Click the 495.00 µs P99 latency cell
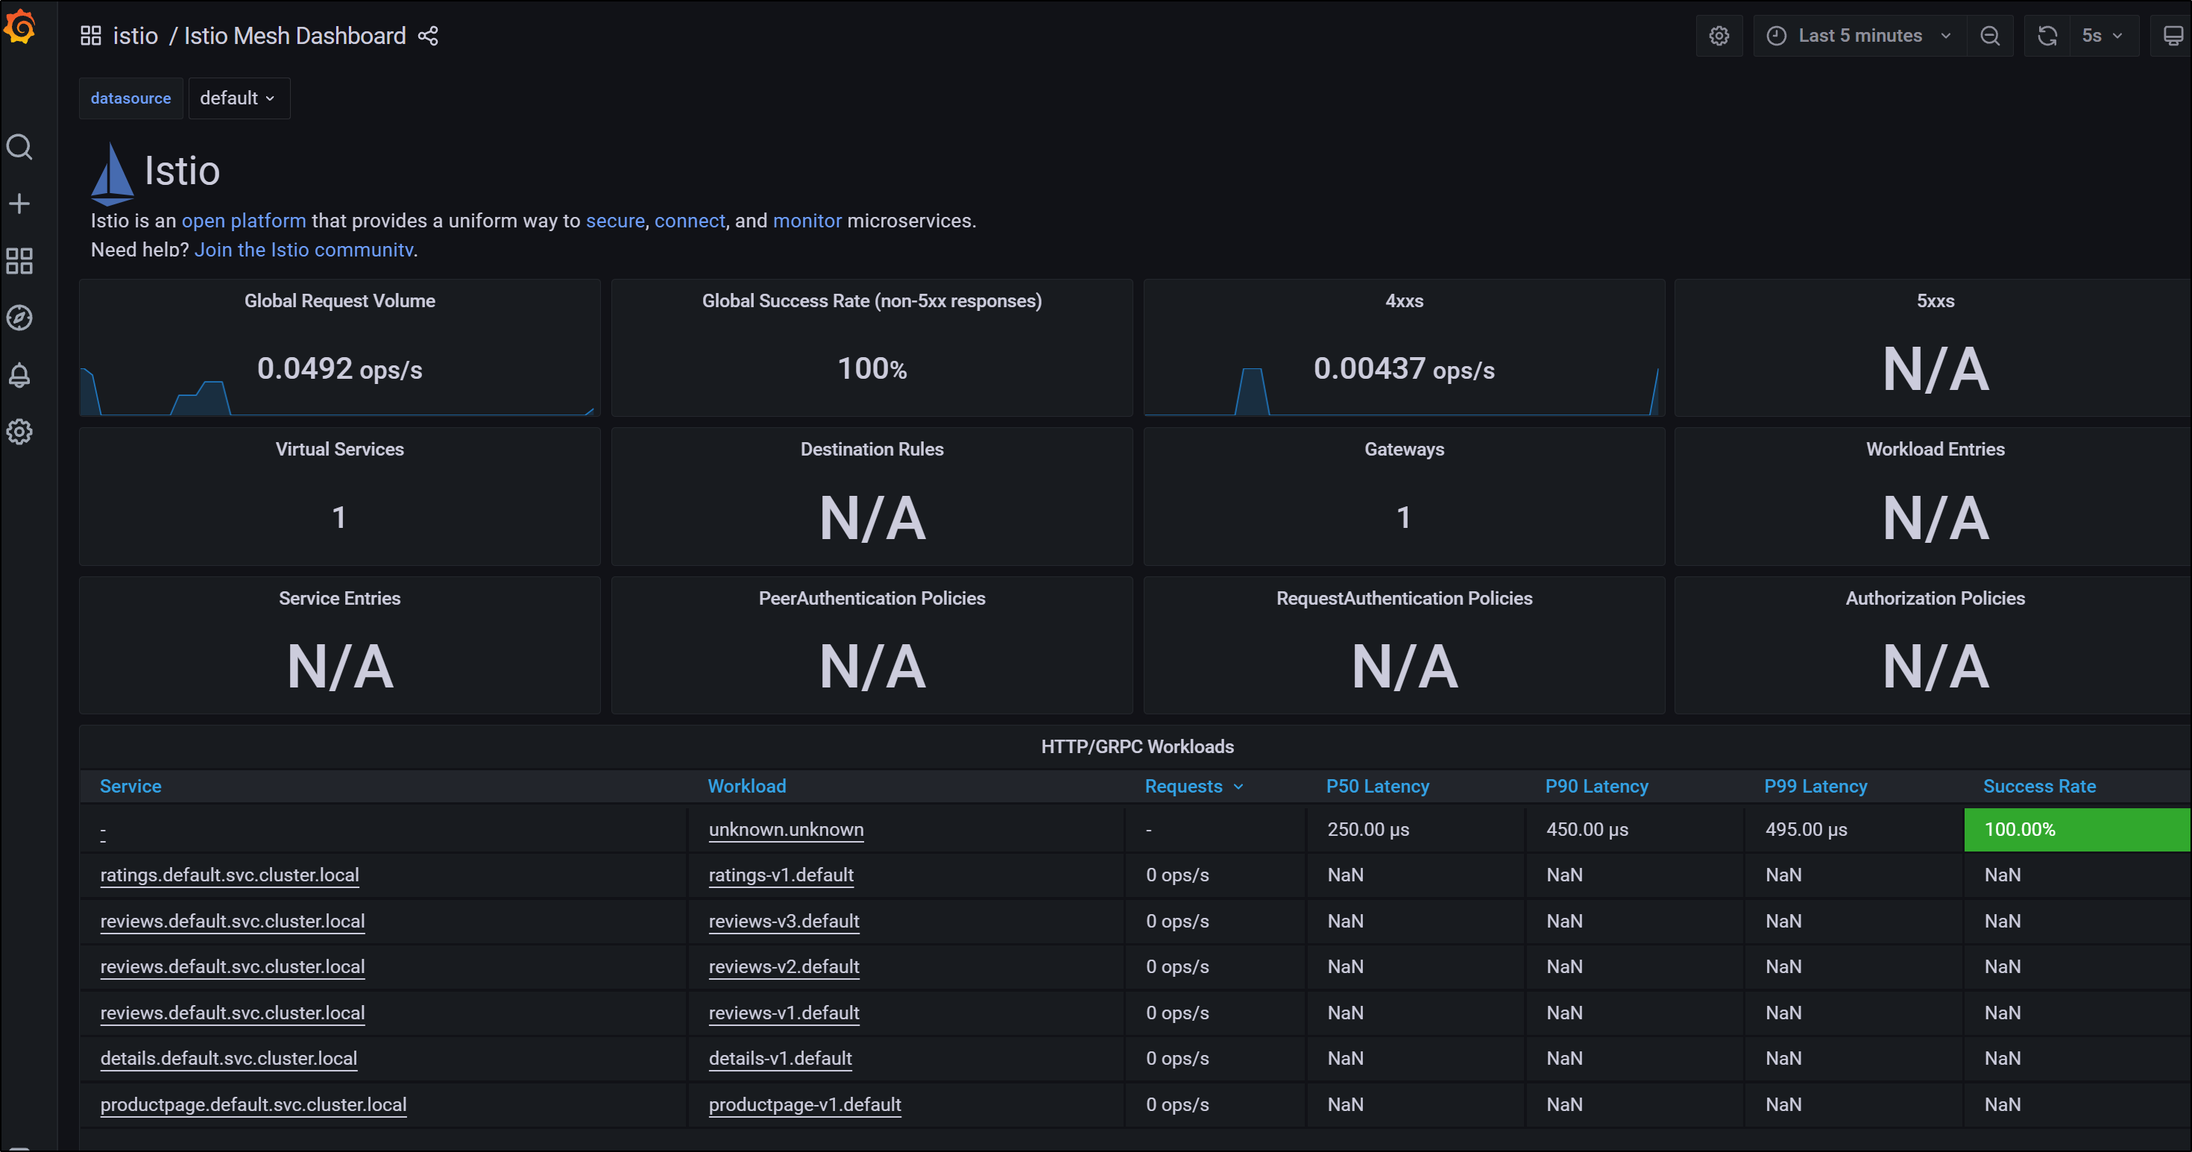The height and width of the screenshot is (1152, 2192). tap(1854, 830)
